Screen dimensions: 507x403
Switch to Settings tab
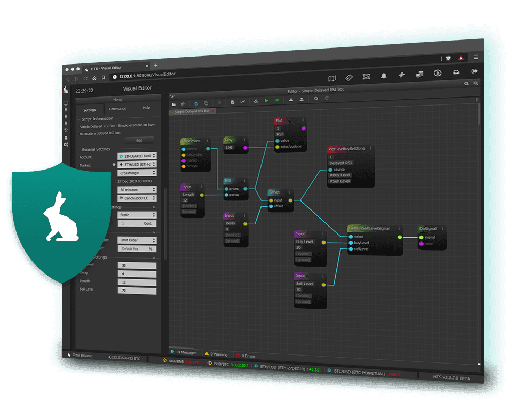pyautogui.click(x=90, y=110)
